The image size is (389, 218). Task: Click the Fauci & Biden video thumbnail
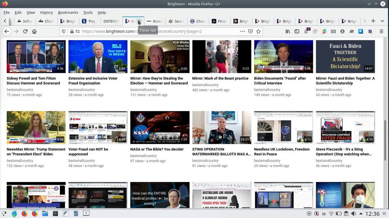tap(345, 57)
